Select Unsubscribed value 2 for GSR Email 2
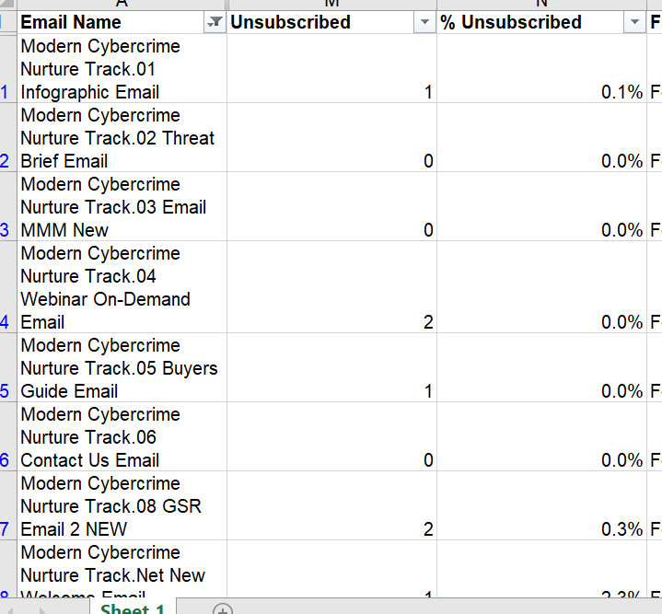 click(x=331, y=505)
